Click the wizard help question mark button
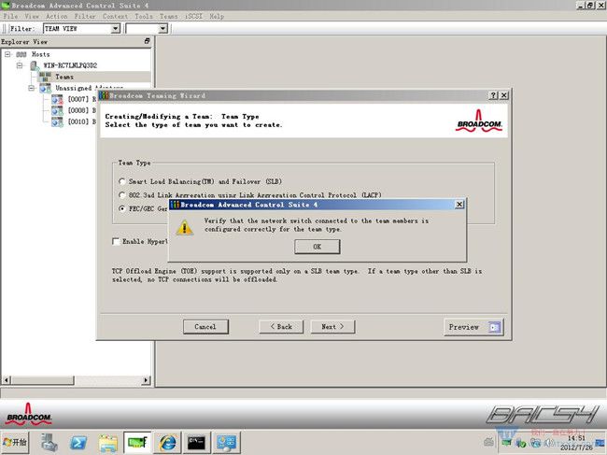Screen dimensions: 607x455 click(493, 95)
